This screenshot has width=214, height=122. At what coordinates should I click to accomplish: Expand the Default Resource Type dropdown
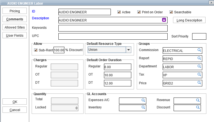(x=128, y=50)
